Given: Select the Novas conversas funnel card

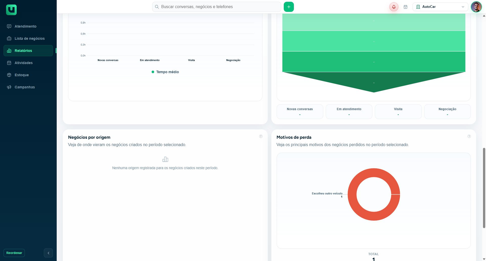Looking at the screenshot, I should click(300, 112).
